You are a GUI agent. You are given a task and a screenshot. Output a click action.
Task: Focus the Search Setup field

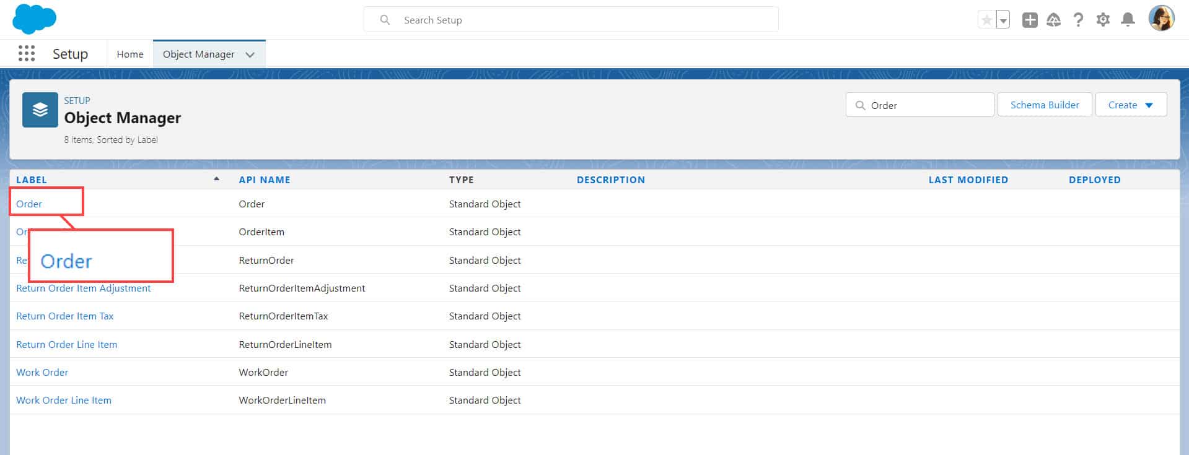click(571, 20)
